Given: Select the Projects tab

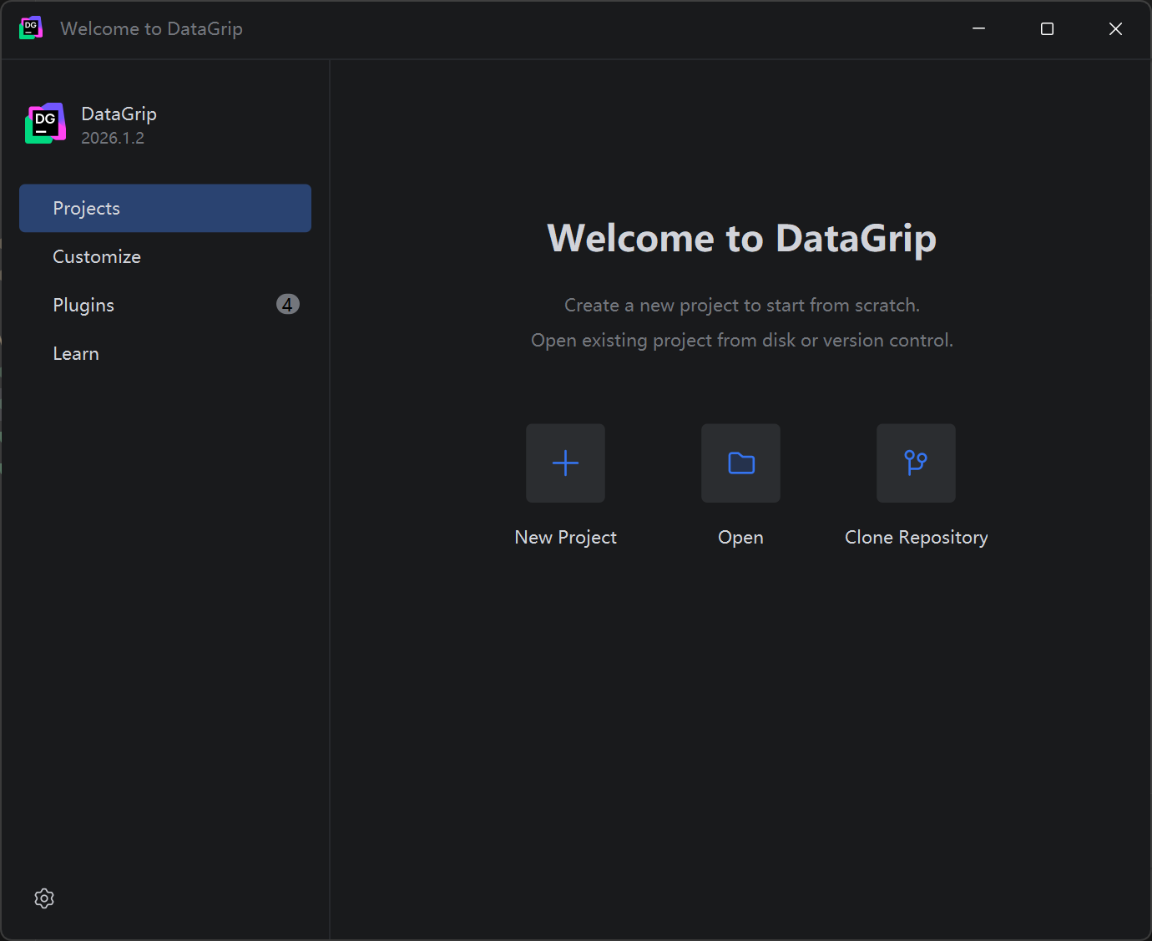Looking at the screenshot, I should pos(165,208).
